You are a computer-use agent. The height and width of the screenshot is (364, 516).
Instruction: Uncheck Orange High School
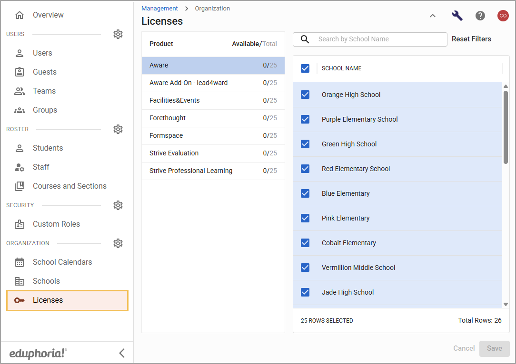(x=305, y=95)
